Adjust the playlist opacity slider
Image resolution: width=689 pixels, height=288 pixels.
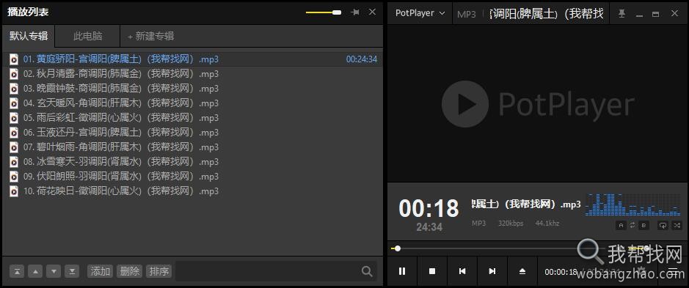pyautogui.click(x=324, y=12)
